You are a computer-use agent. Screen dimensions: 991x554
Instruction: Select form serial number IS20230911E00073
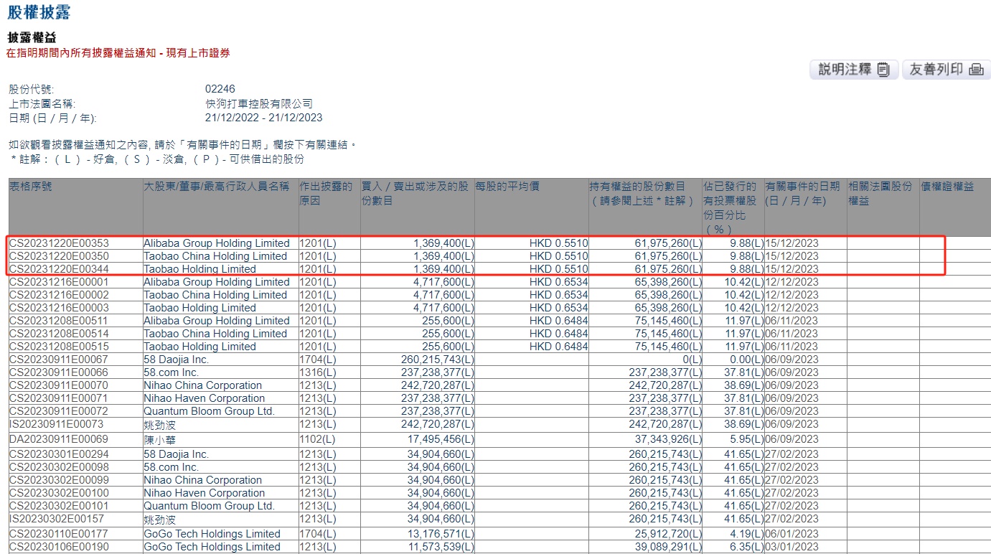click(57, 424)
